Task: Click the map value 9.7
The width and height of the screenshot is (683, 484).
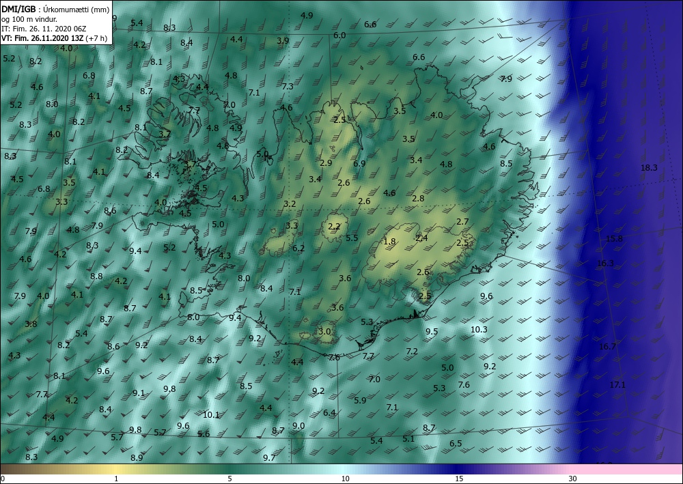Action: [x=269, y=457]
